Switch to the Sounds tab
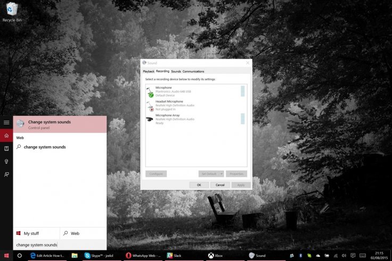392x261 pixels. (x=176, y=71)
